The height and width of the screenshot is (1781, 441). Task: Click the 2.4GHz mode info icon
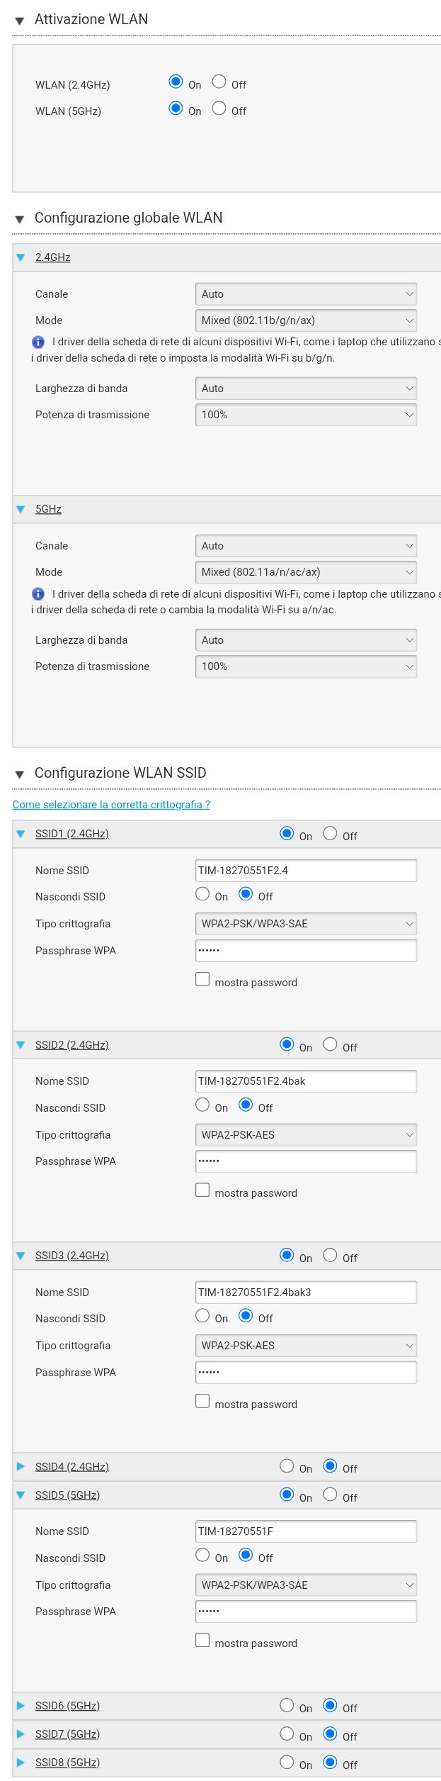pyautogui.click(x=38, y=342)
